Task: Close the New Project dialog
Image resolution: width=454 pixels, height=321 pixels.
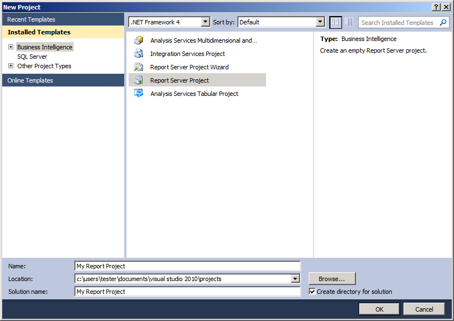Action: [446, 7]
